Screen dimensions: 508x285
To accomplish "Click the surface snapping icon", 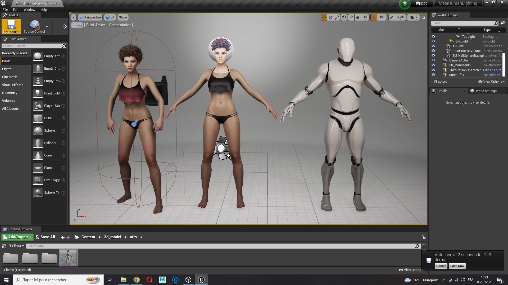I will click(351, 17).
